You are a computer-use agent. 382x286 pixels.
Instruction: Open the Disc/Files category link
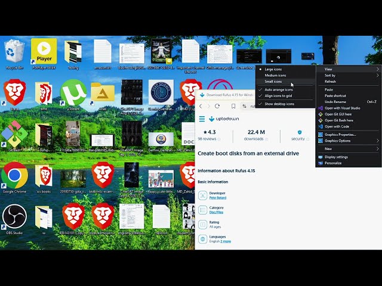216,212
